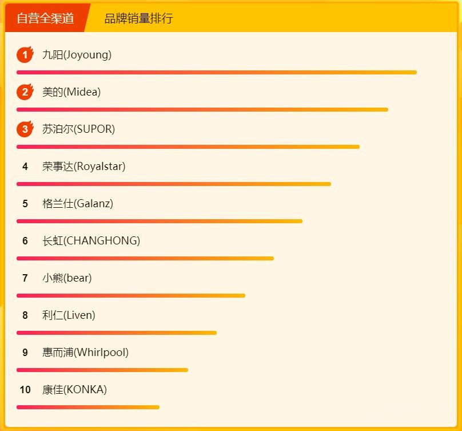Select the 美的(Midea) brand entry
The height and width of the screenshot is (431, 462).
click(71, 92)
